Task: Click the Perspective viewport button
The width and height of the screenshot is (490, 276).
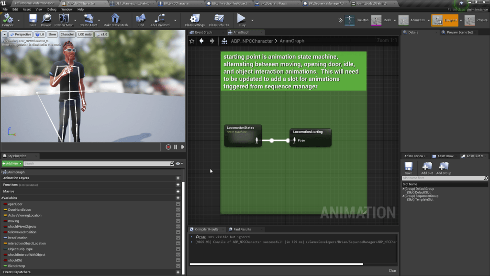Action: coord(21,34)
